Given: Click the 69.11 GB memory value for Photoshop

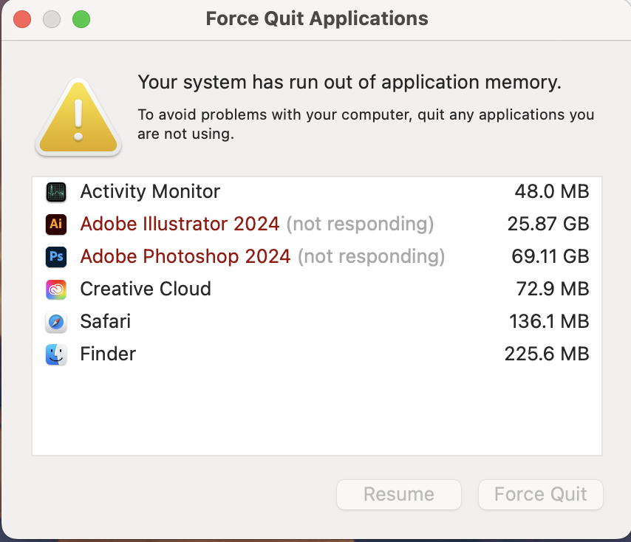Looking at the screenshot, I should click(x=550, y=257).
